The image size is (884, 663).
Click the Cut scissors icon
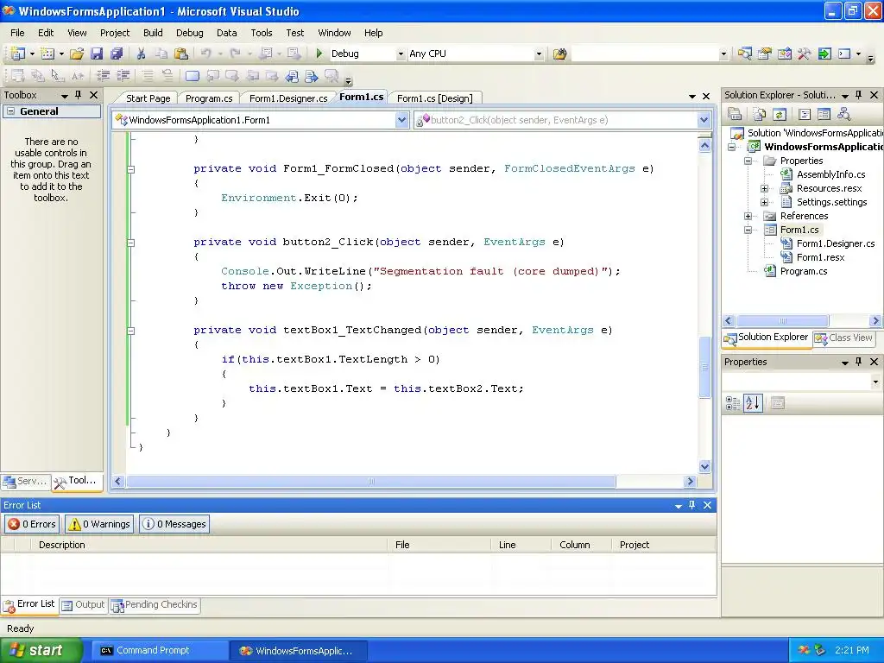coord(141,54)
